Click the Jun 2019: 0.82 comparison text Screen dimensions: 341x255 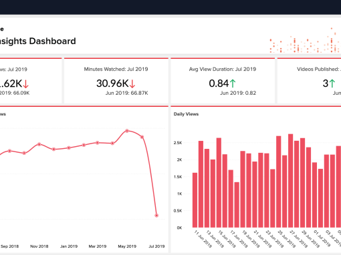(238, 93)
